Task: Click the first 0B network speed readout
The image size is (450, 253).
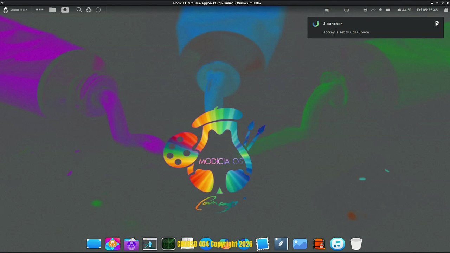Action: (327, 10)
